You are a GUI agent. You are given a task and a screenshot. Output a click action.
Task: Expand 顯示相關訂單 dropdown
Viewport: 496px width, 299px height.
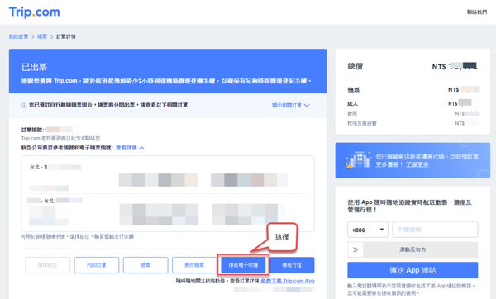[x=291, y=105]
